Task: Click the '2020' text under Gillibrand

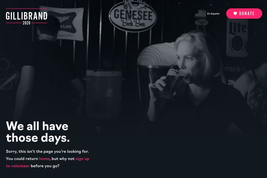Action: coord(26,23)
